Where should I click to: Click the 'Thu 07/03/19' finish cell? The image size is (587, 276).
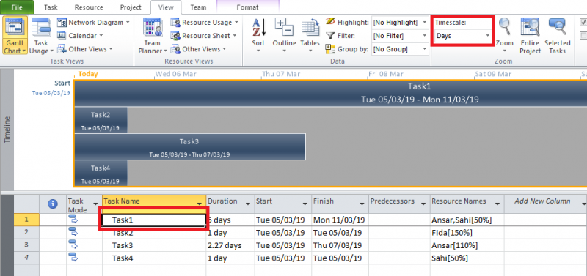pyautogui.click(x=340, y=245)
